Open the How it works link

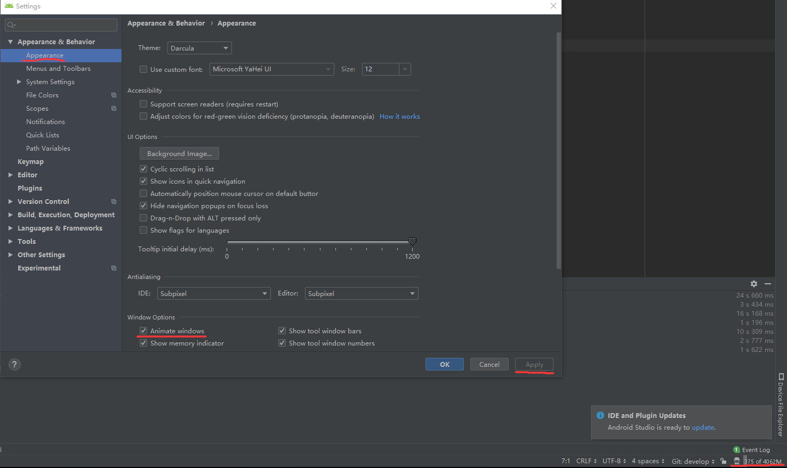[x=400, y=117]
